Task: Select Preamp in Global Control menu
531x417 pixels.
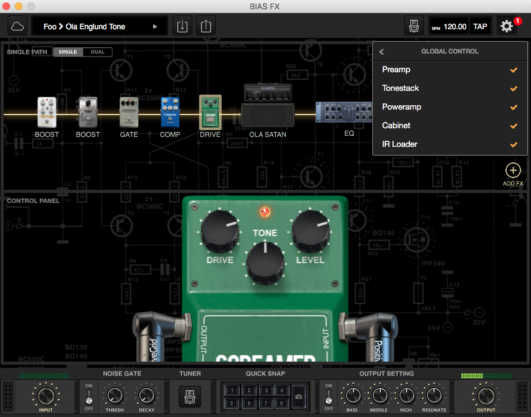Action: (449, 70)
